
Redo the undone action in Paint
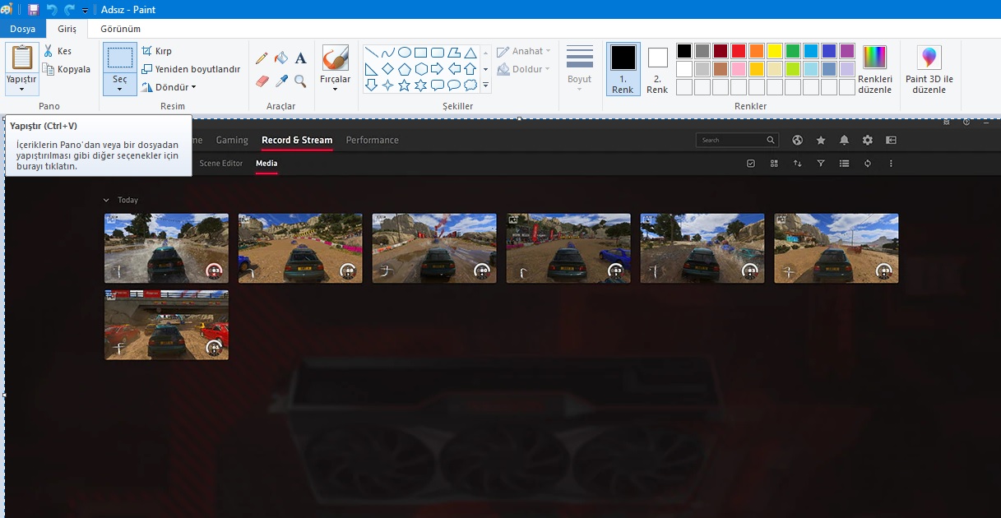tap(69, 10)
